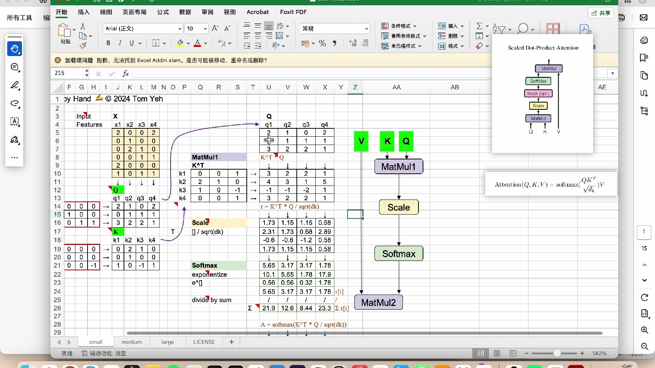Click the Cut scissors icon
This screenshot has width=655, height=368.
[x=83, y=26]
